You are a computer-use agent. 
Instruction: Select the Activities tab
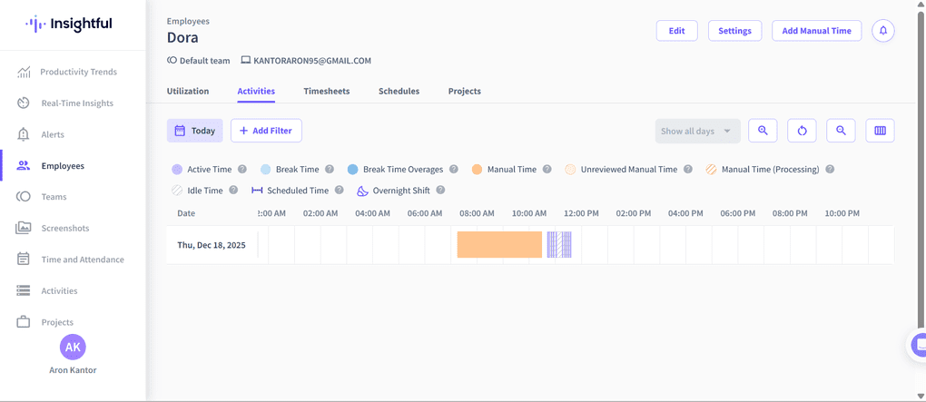(x=256, y=92)
